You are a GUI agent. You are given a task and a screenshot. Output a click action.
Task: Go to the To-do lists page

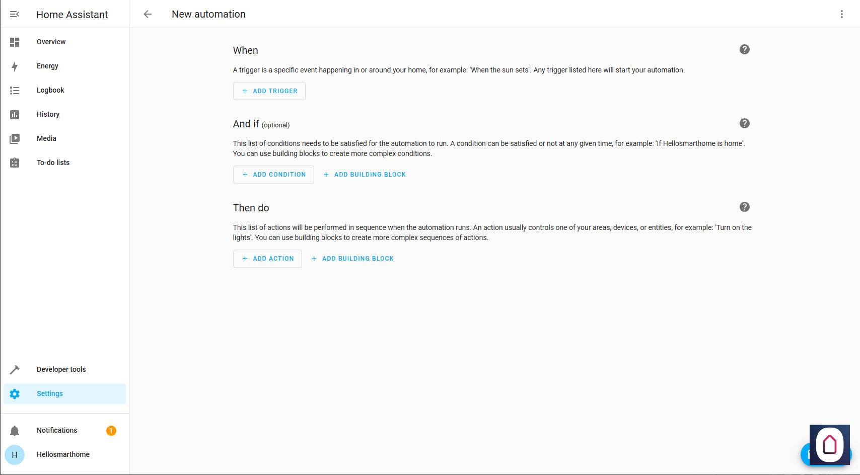64,163
